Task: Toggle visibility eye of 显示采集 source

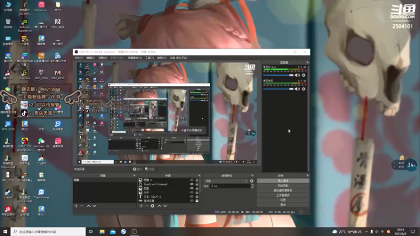Action: click(x=192, y=201)
